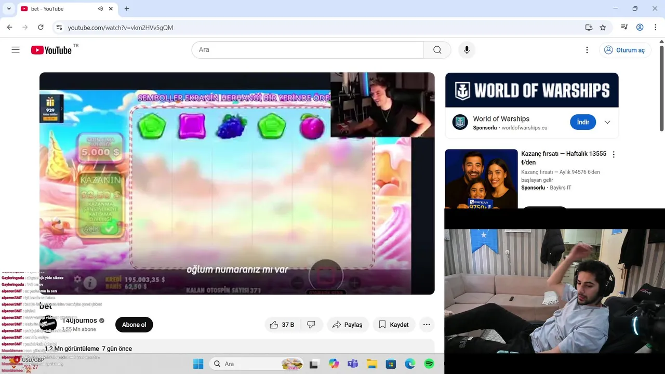Click the 'Kazanç fırsatı — Haftalık 13555' title
Screen dimensions: 665x374
(x=564, y=158)
